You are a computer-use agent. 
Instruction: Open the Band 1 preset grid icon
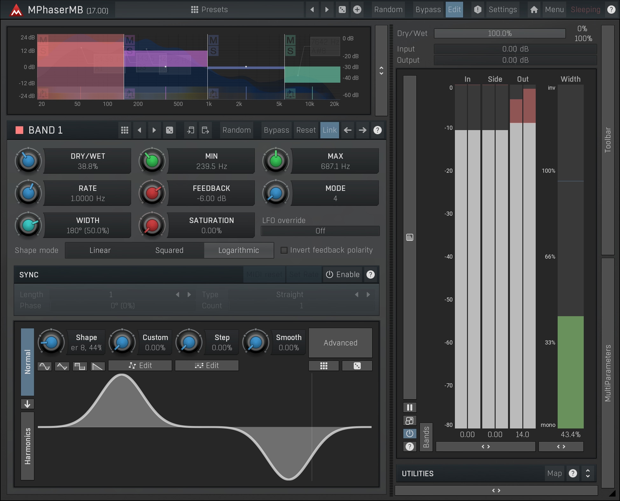(124, 130)
